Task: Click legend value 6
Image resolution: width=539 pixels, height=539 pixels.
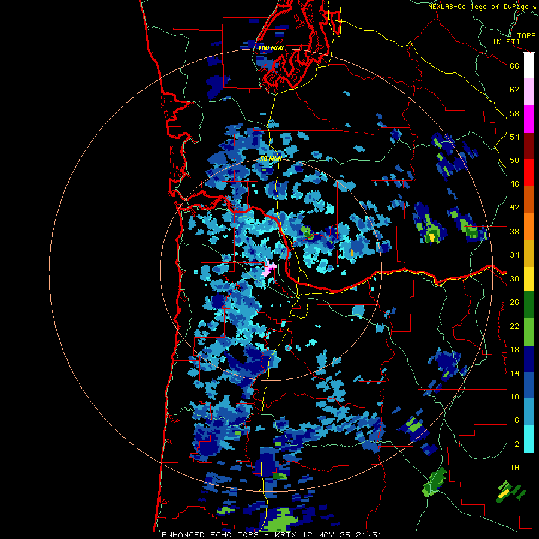Action: pyautogui.click(x=517, y=420)
